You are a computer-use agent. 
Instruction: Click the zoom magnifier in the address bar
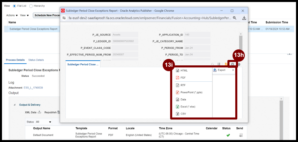[235, 18]
